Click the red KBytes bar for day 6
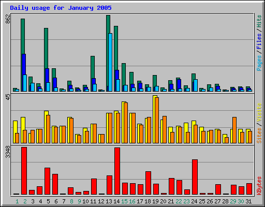The image size is (265, 207). click(x=55, y=184)
